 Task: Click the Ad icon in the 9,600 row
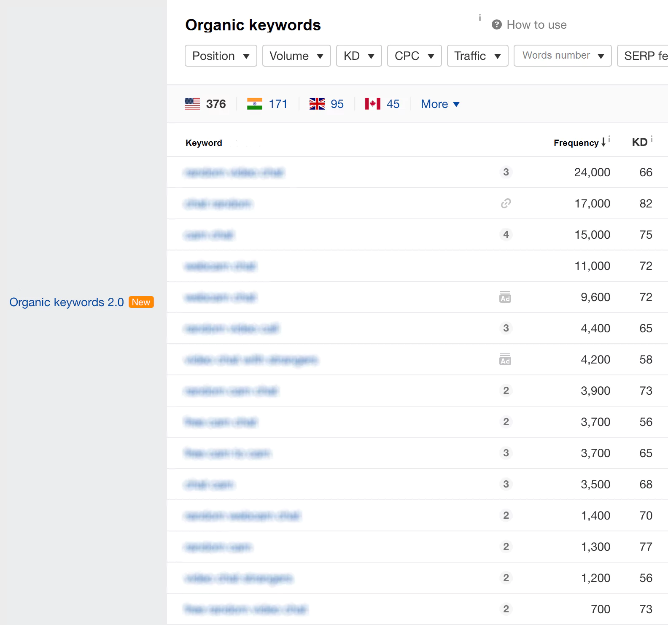[505, 297]
